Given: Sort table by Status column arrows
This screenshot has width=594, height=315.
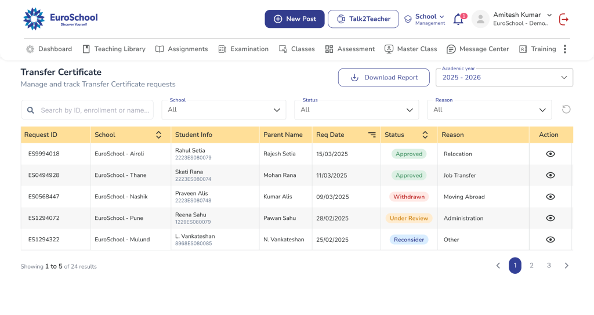Looking at the screenshot, I should coord(425,135).
